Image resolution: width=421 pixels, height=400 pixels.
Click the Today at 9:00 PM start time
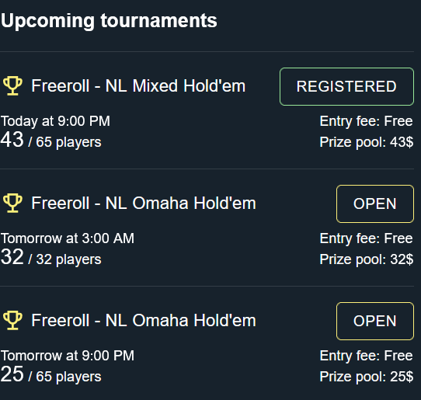point(55,121)
